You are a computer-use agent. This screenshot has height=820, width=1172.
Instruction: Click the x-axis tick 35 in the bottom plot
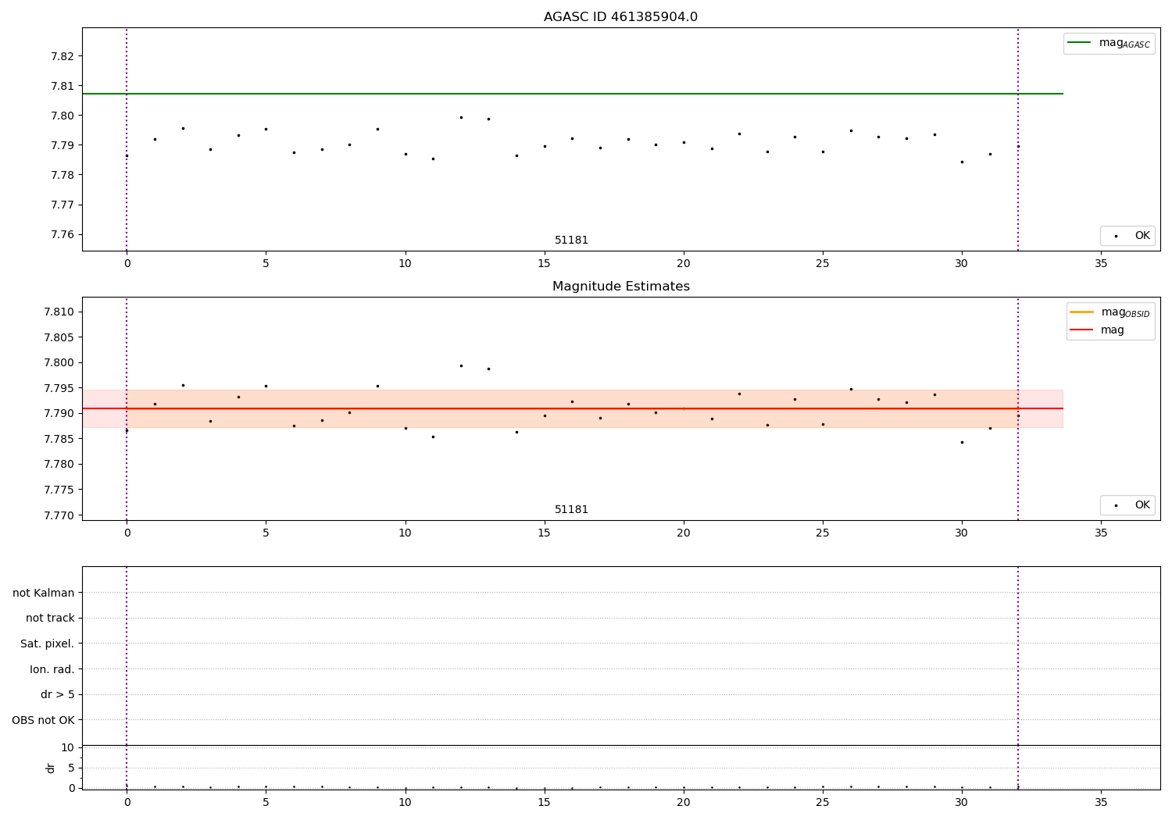click(1101, 802)
